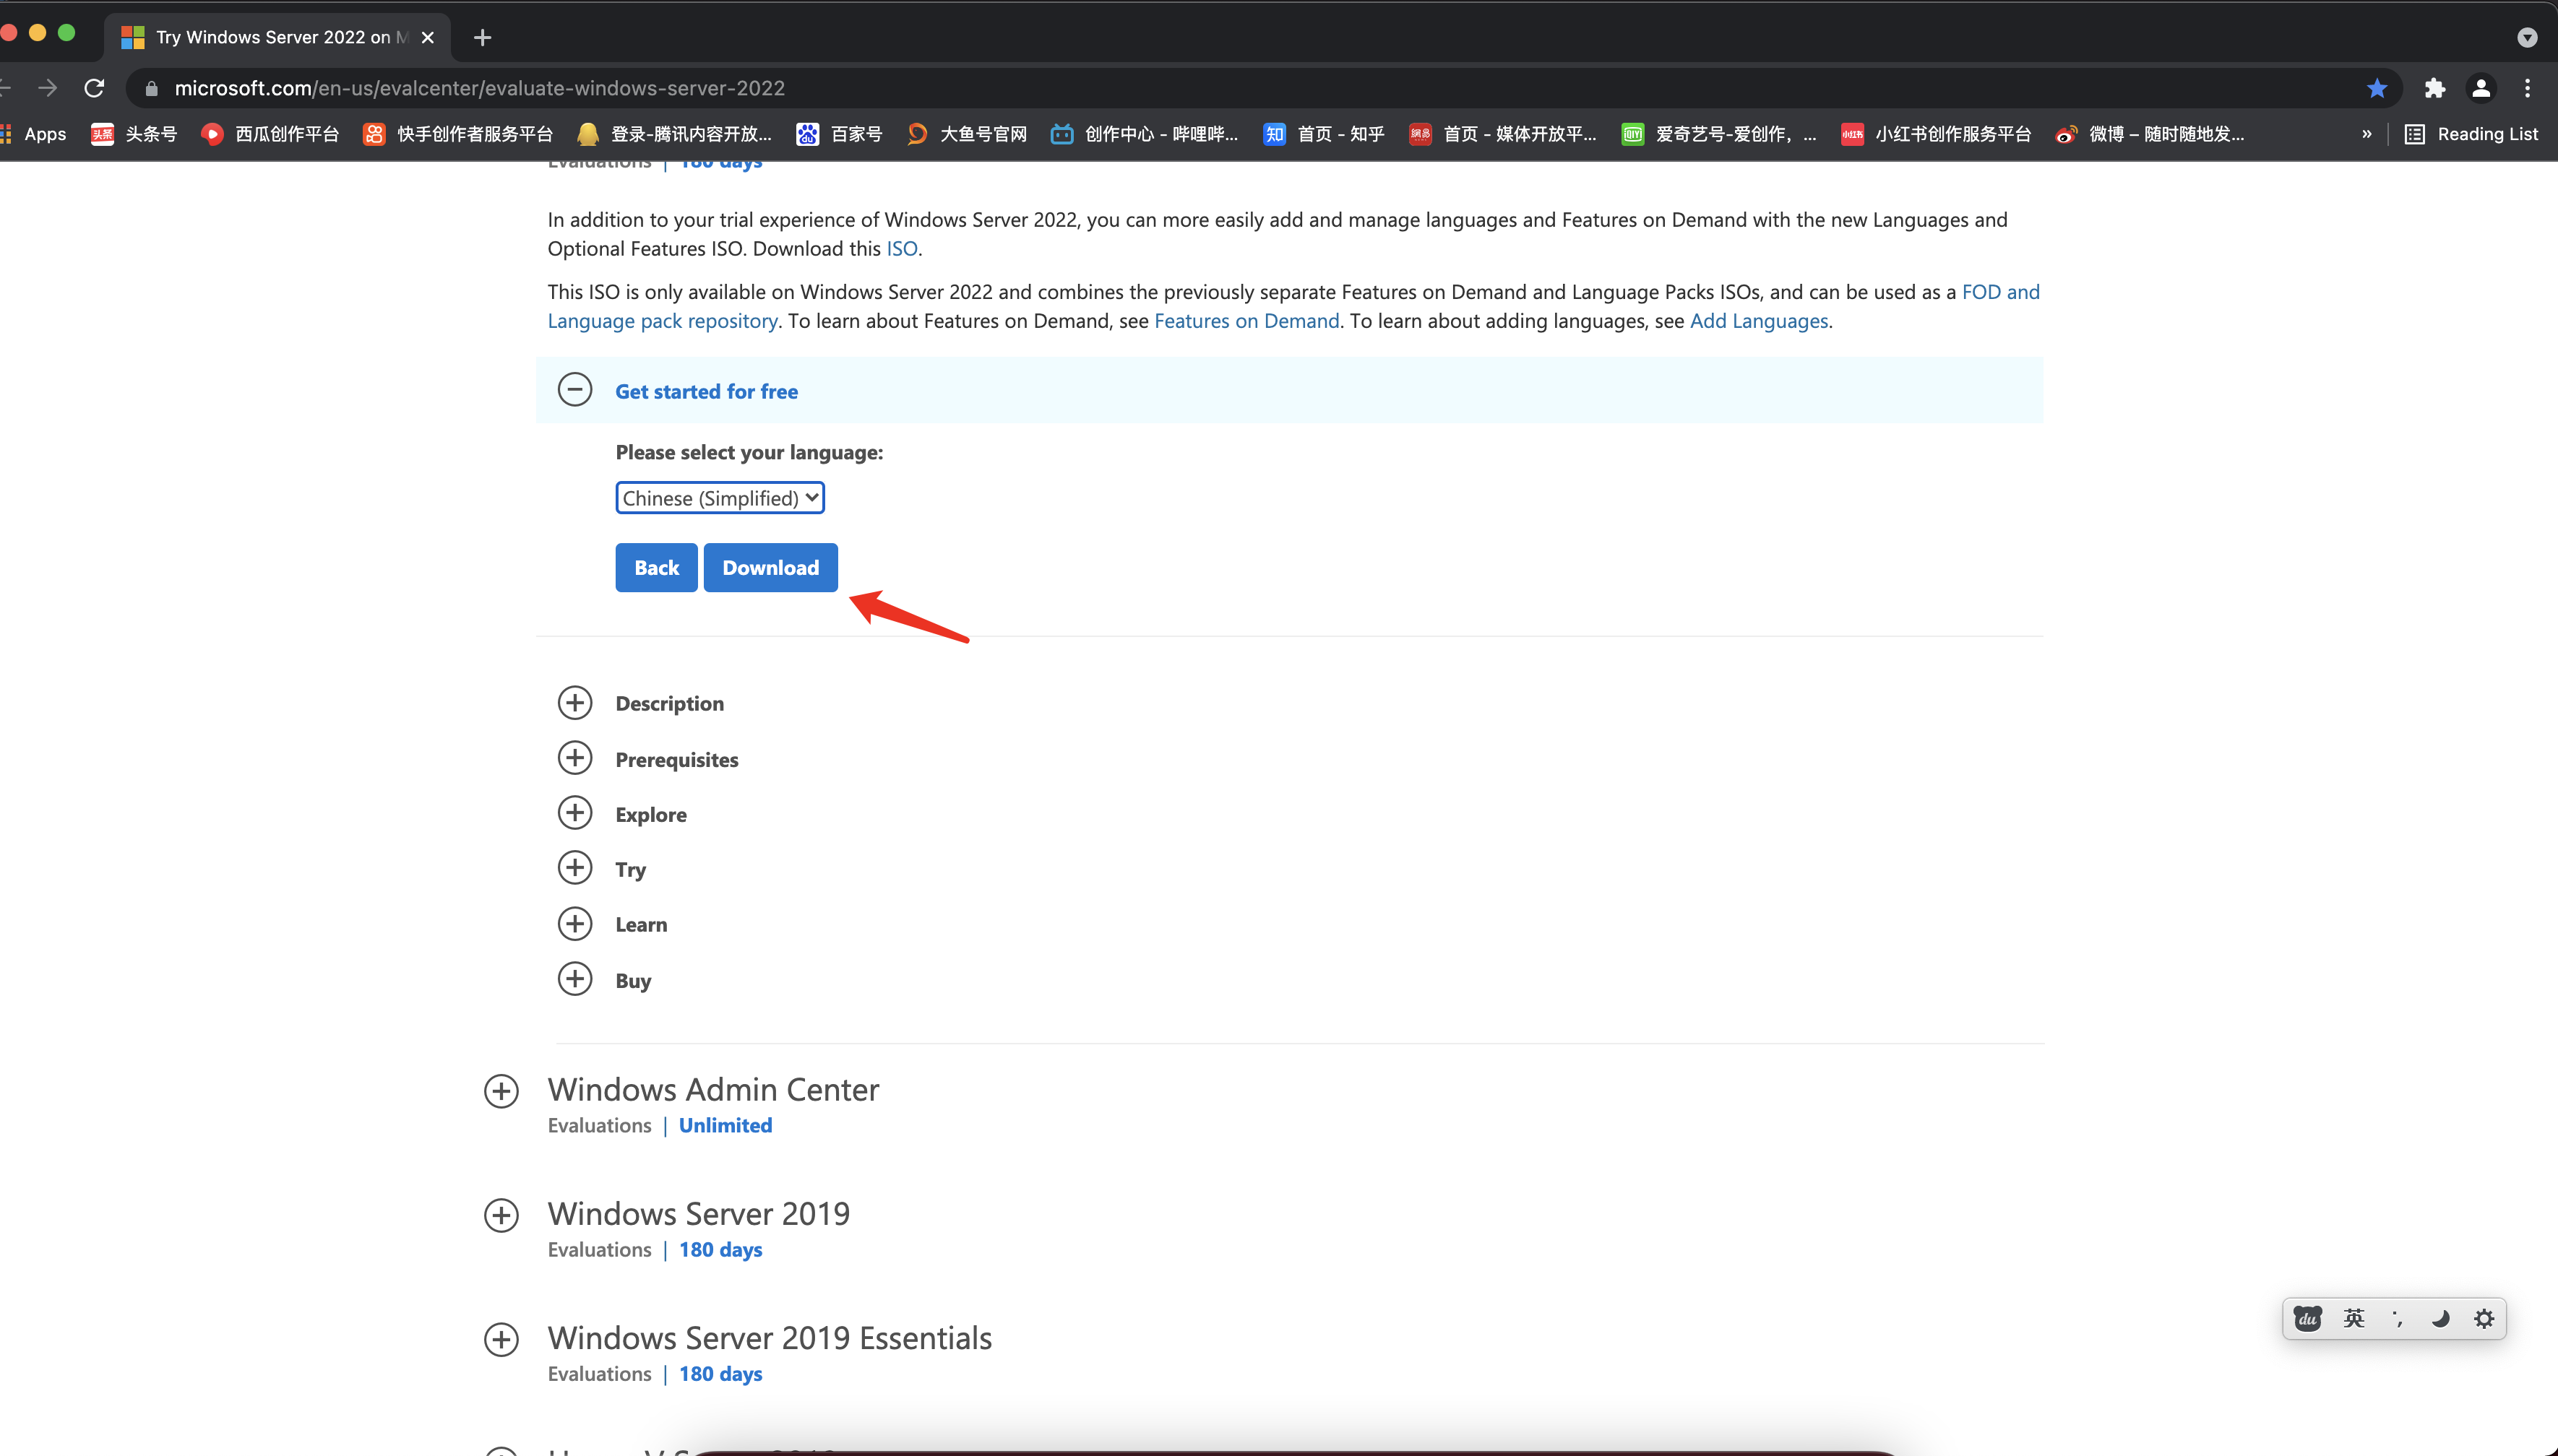The height and width of the screenshot is (1456, 2558).
Task: Expand the Description section
Action: tap(574, 703)
